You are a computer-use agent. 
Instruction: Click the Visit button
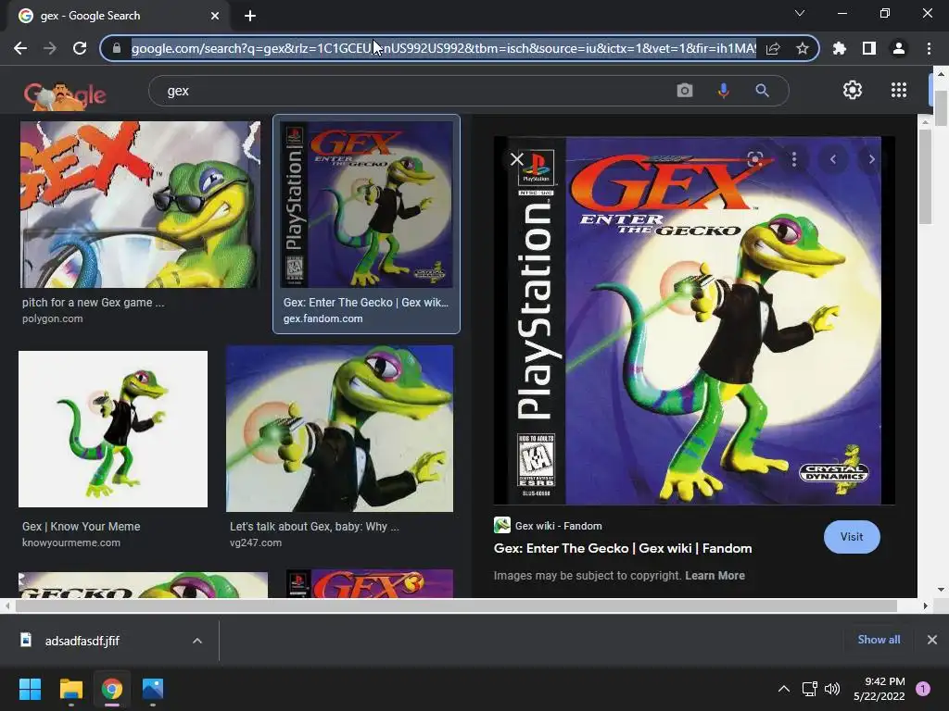852,537
